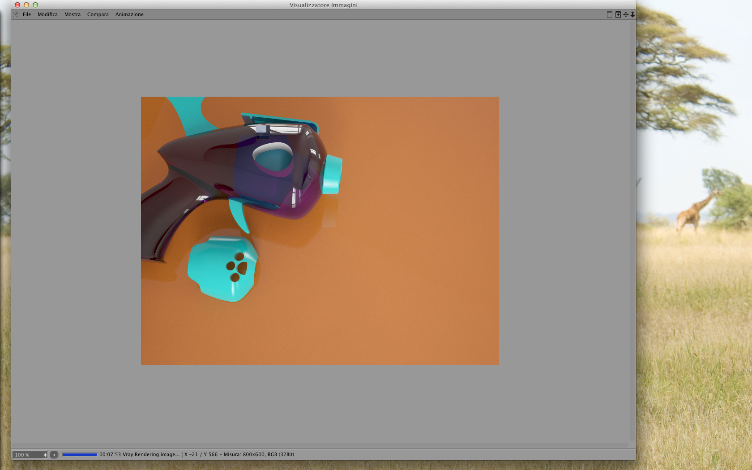Click the new window plus icon

618,14
